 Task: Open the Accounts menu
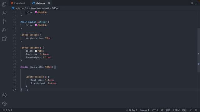click(4, 95)
